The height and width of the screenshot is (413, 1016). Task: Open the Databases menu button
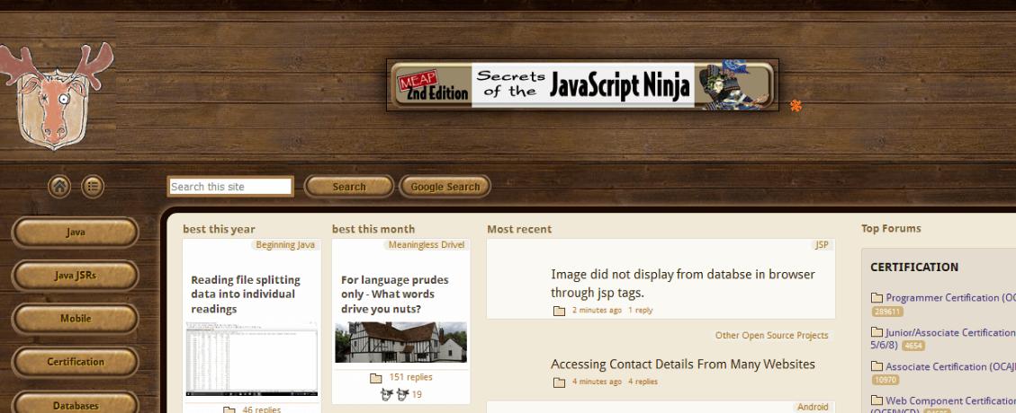tap(76, 403)
